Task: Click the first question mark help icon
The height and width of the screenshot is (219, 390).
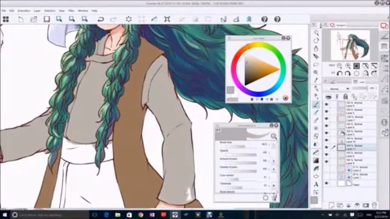Action: (x=264, y=19)
